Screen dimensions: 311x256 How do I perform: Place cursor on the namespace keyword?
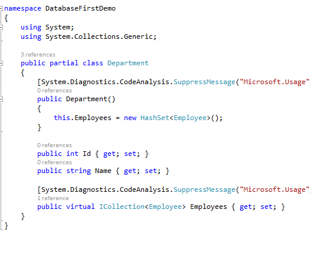[22, 9]
